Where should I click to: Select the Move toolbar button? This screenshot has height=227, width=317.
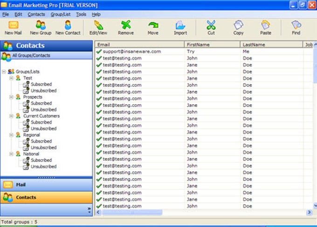pyautogui.click(x=153, y=27)
